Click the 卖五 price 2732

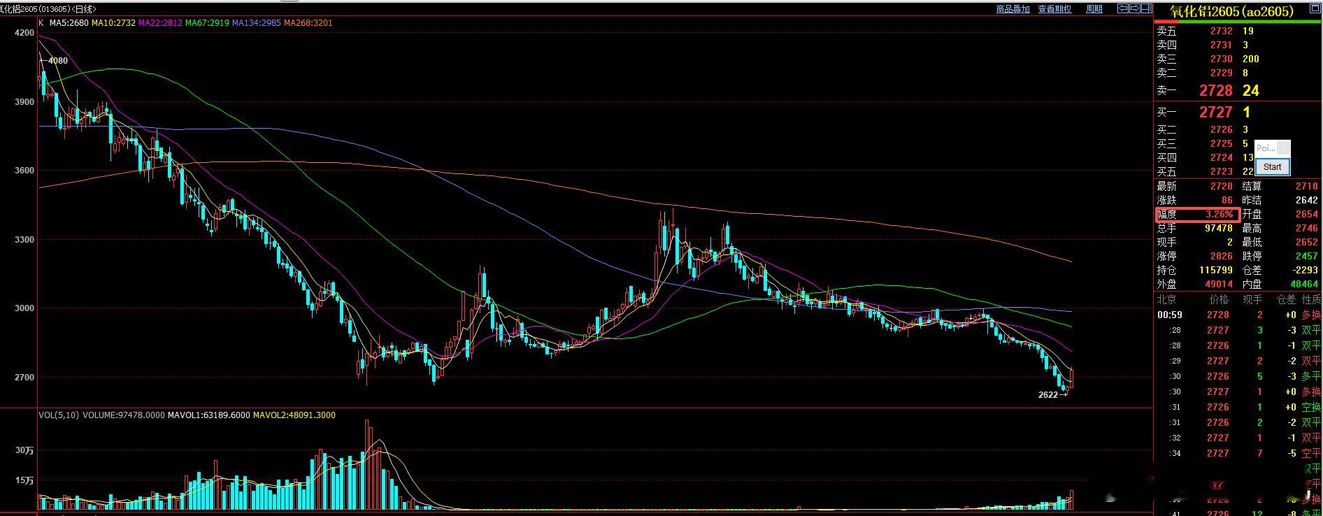[x=1222, y=31]
